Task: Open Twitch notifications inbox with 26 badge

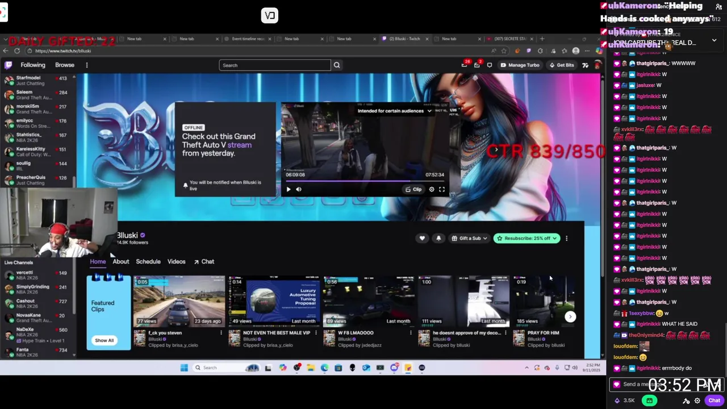Action: [x=465, y=65]
